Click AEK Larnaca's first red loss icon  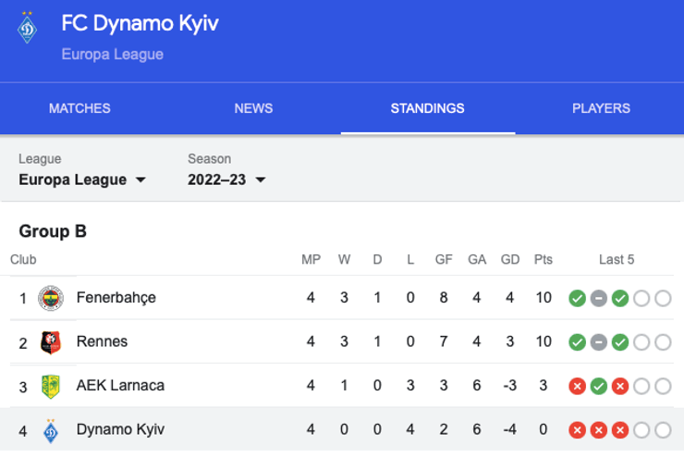tap(577, 386)
